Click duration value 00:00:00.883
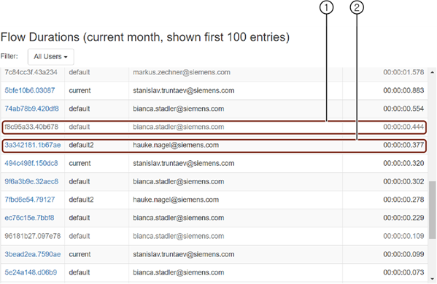437x284 pixels. tap(403, 90)
